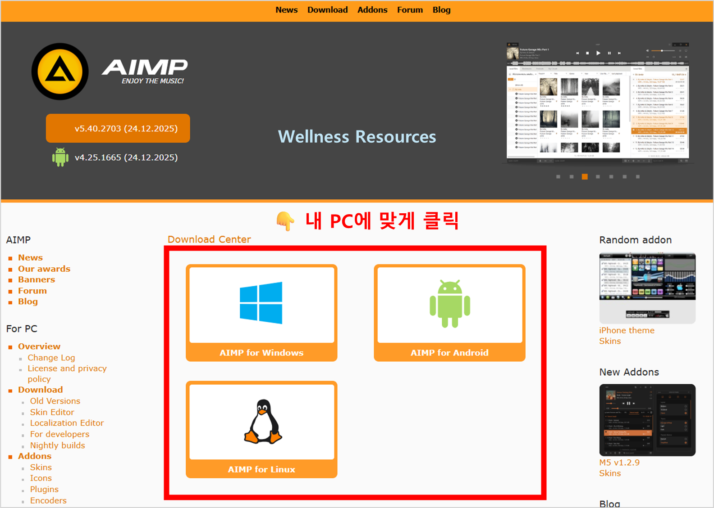Open Blog in the top navigation bar

tap(441, 10)
